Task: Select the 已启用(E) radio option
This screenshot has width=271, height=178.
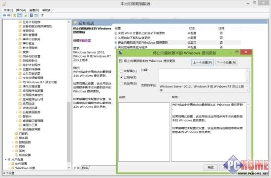Action: point(121,77)
